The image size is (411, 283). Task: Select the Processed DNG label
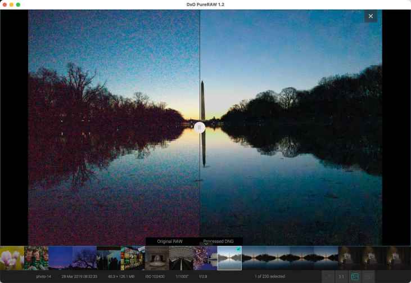pos(218,241)
